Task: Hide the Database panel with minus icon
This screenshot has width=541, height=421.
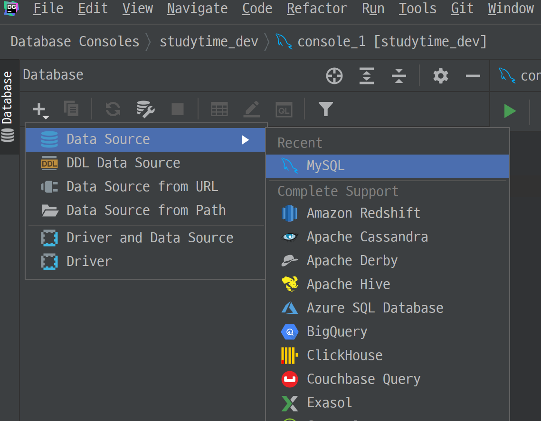Action: pyautogui.click(x=473, y=76)
